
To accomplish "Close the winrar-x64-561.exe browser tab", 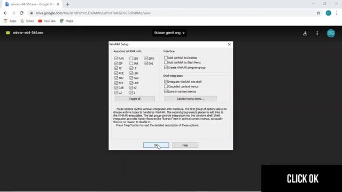I will pos(58,4).
